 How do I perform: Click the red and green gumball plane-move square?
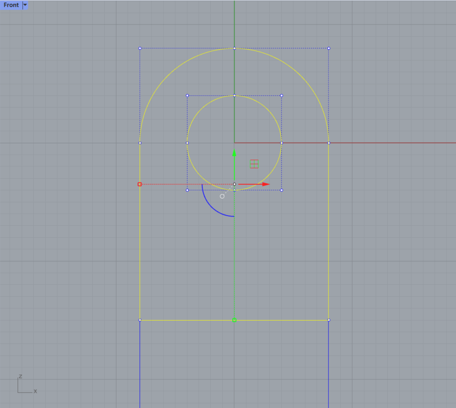[254, 164]
